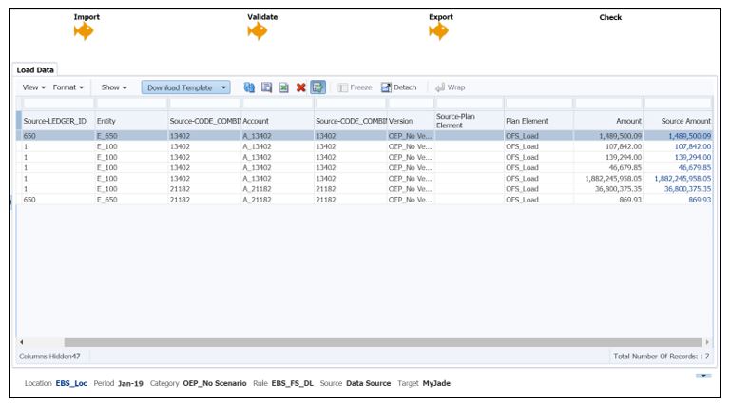
Task: Click the 1,882,245,958.05 source amount link
Action: 681,178
